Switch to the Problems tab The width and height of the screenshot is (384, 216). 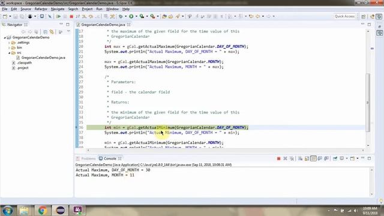[86, 158]
